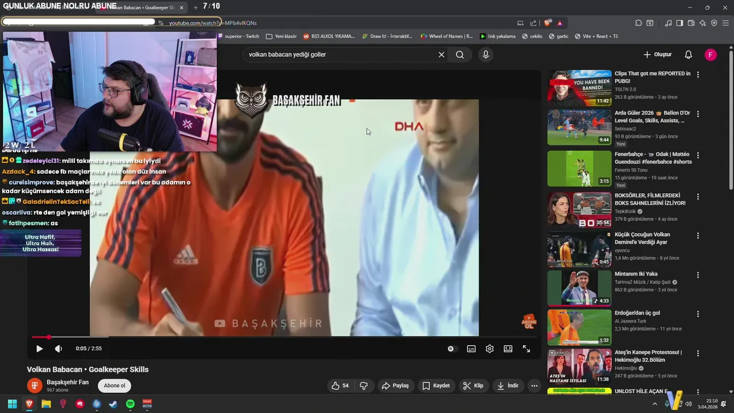Open Brave Shields lion icon in address bar
Viewport: 734px width, 413px height.
click(x=548, y=23)
